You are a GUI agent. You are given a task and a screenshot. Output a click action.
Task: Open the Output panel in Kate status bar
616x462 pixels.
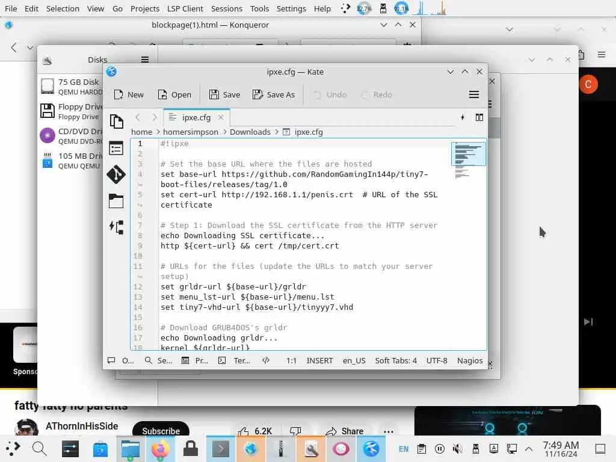tap(121, 360)
